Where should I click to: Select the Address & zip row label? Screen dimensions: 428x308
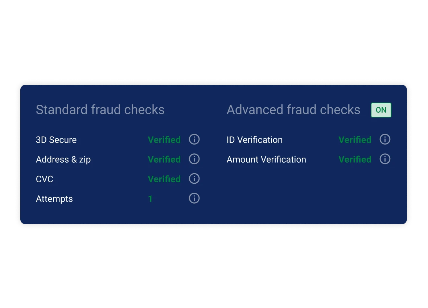click(x=63, y=159)
